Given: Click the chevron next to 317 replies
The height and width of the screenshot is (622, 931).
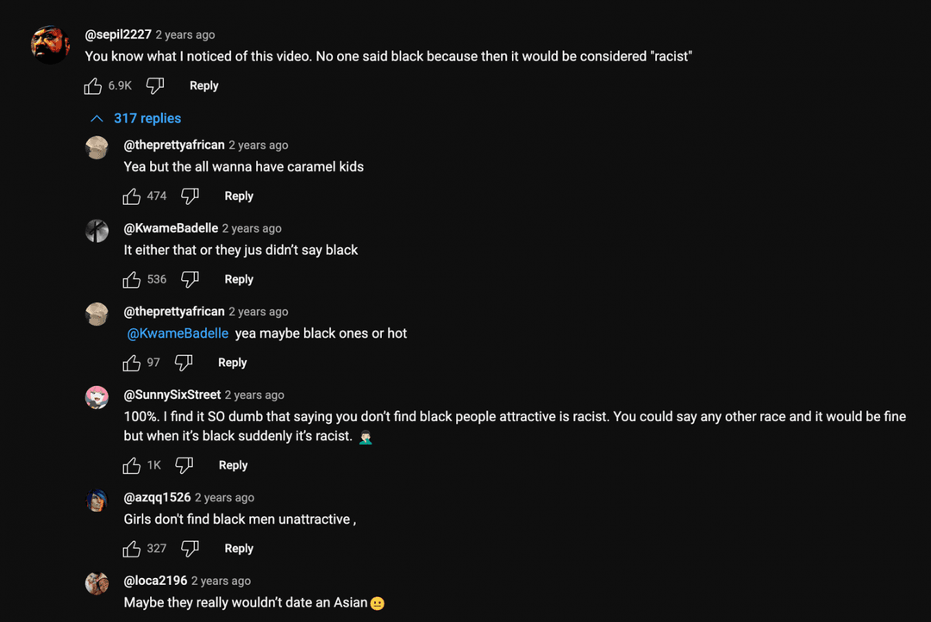Looking at the screenshot, I should (97, 118).
